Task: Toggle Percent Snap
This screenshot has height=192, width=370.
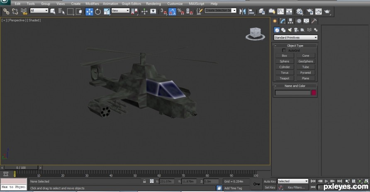Action: [181, 11]
